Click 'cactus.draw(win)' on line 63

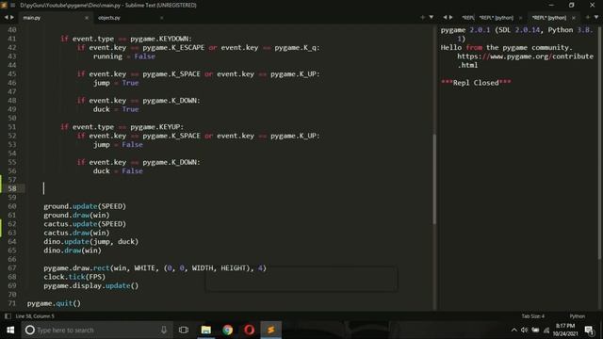[x=76, y=233]
